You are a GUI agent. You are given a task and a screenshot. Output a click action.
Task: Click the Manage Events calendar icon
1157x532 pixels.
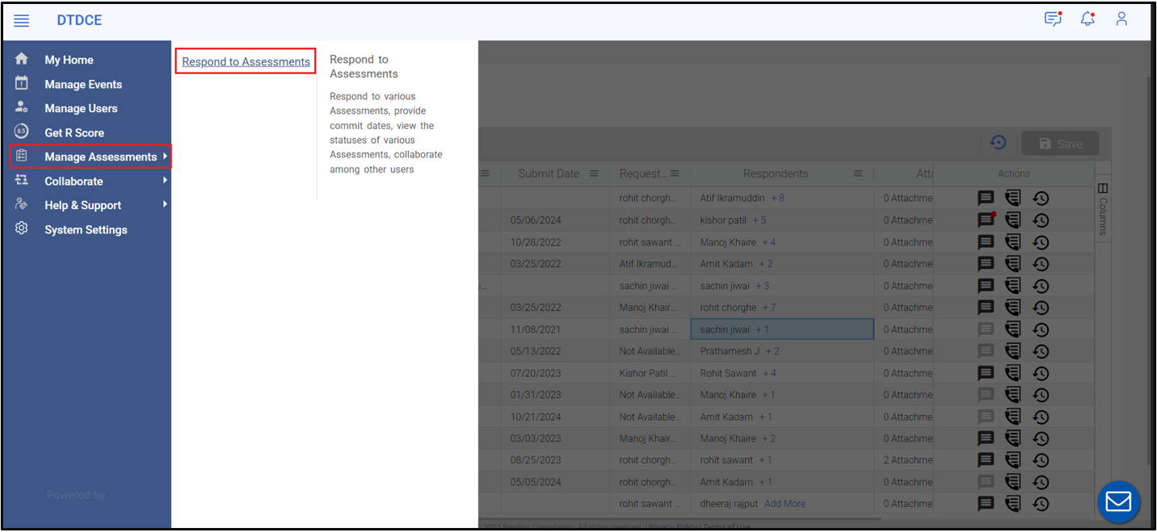click(22, 83)
